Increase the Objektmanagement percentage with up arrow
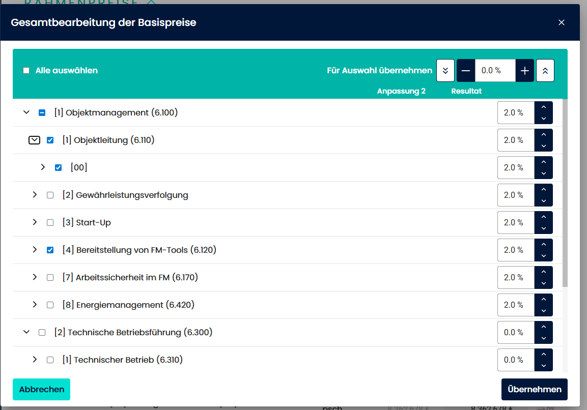 pos(544,107)
